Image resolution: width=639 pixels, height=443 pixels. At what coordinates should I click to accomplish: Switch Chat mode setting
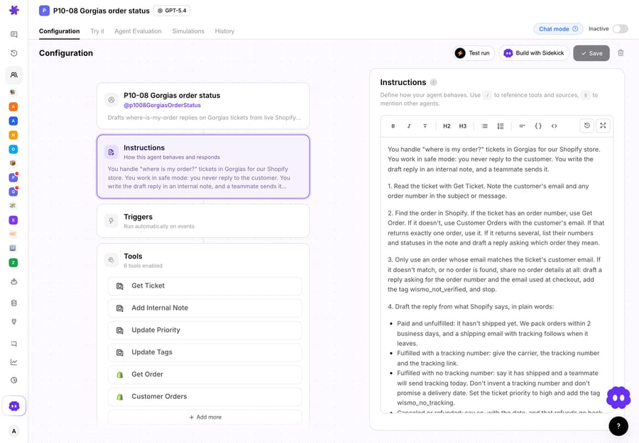tap(558, 29)
